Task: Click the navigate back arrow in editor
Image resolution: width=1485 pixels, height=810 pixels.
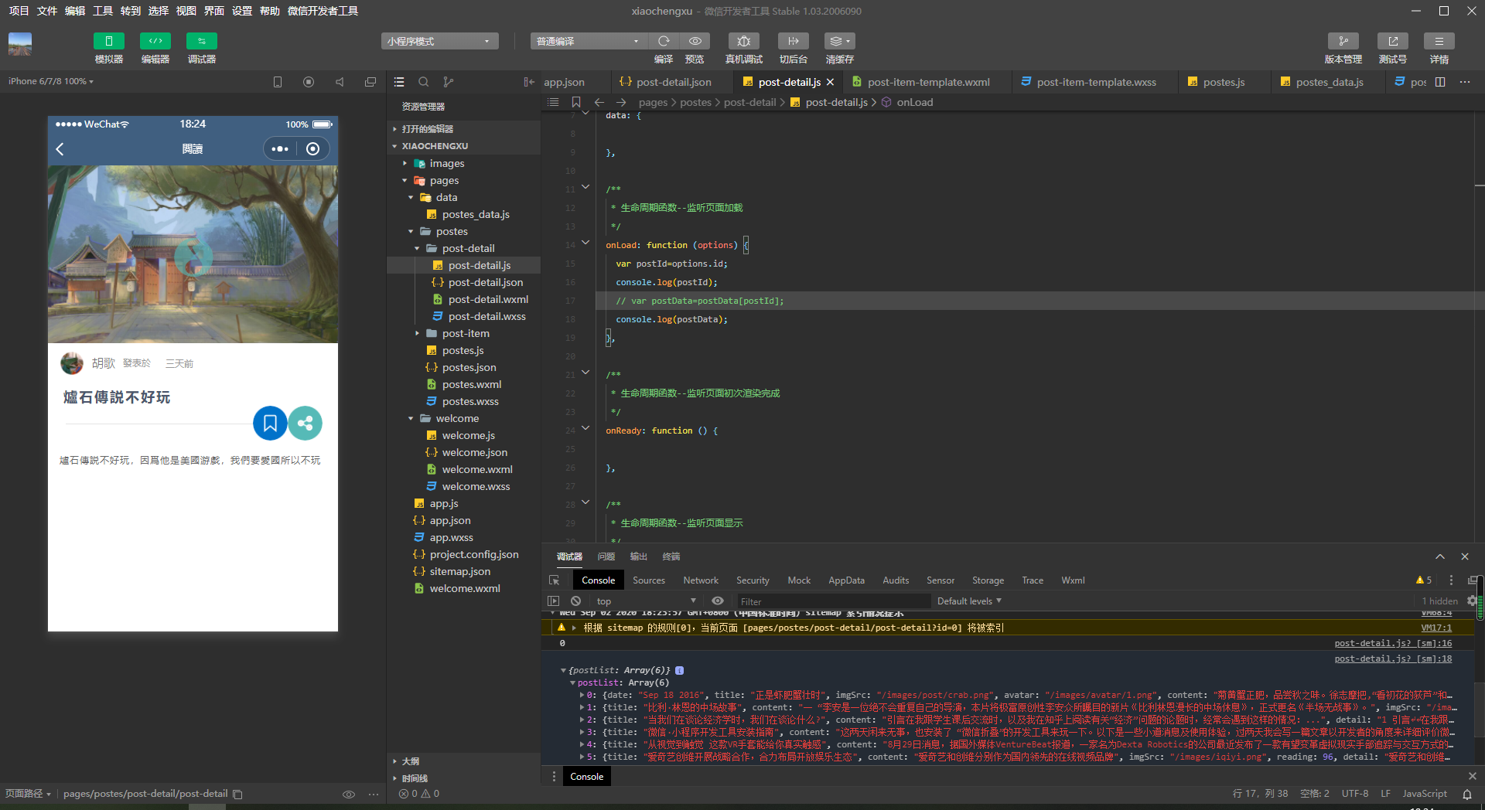Action: coord(599,102)
